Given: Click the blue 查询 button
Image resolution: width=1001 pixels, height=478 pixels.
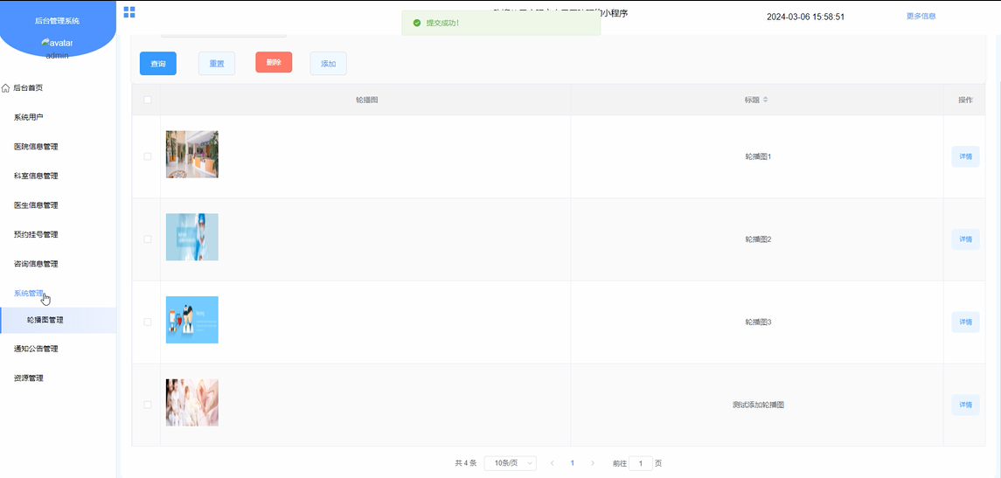Looking at the screenshot, I should (x=158, y=64).
